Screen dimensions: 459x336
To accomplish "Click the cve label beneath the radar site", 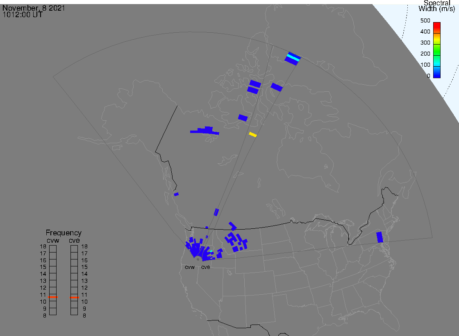I will (x=205, y=267).
